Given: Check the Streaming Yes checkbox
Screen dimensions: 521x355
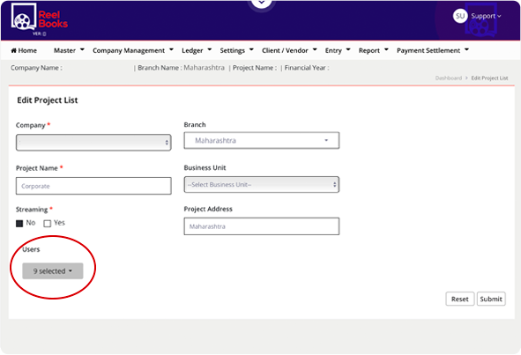Looking at the screenshot, I should click(48, 224).
